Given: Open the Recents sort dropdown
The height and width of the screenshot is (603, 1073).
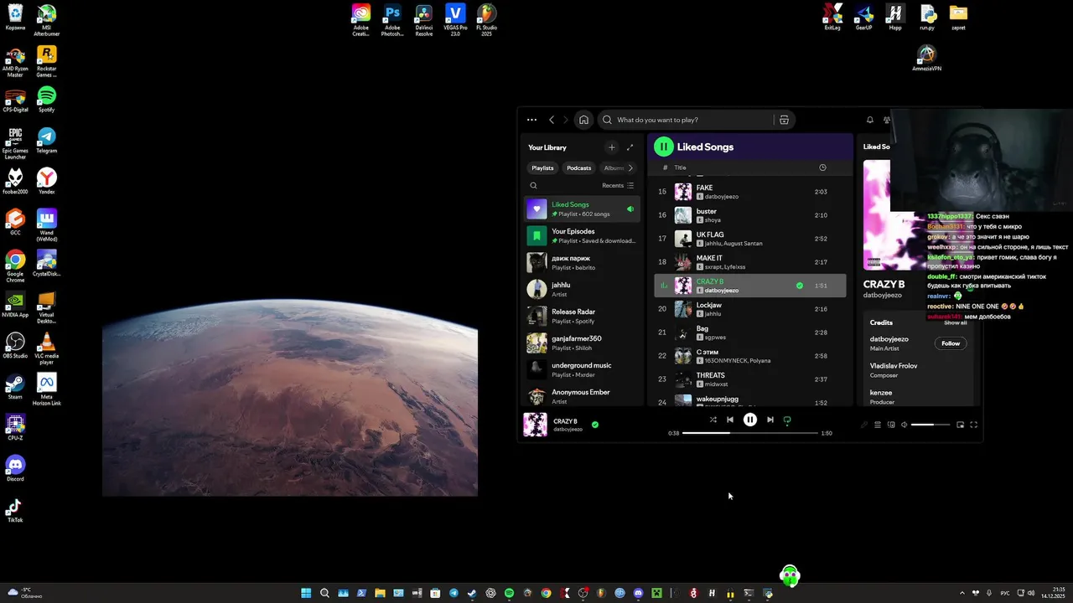Looking at the screenshot, I should tap(618, 186).
